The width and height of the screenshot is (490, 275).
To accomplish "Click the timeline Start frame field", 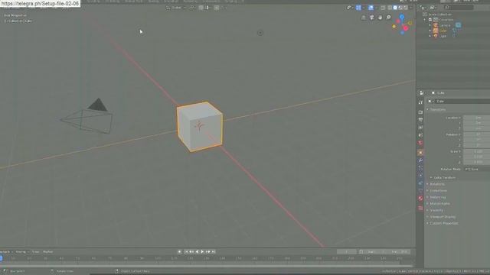I will [377, 251].
